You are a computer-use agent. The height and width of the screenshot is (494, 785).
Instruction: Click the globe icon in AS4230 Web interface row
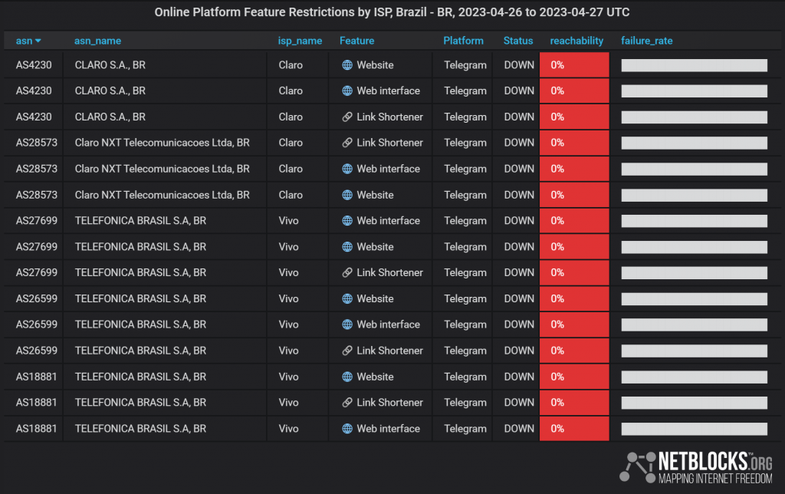tap(347, 91)
